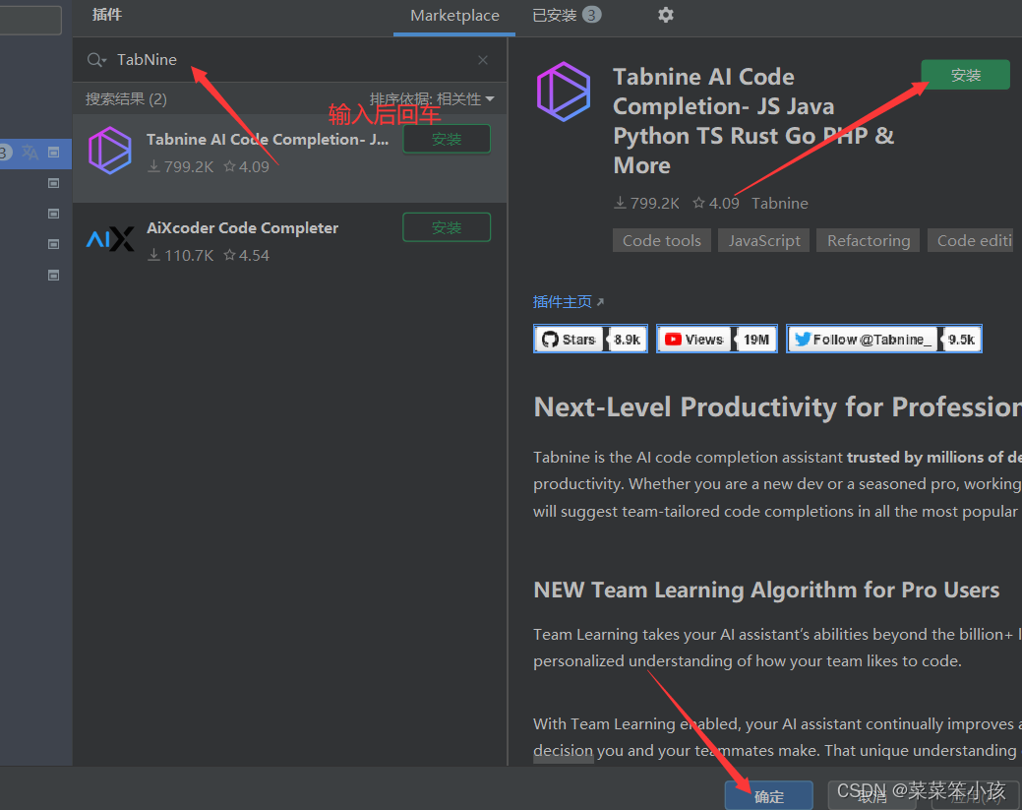
Task: Focus the plugin search field with TabNine
Action: (290, 60)
